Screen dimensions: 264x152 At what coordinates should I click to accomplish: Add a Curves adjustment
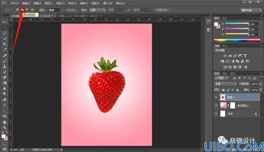[x=235, y=56]
